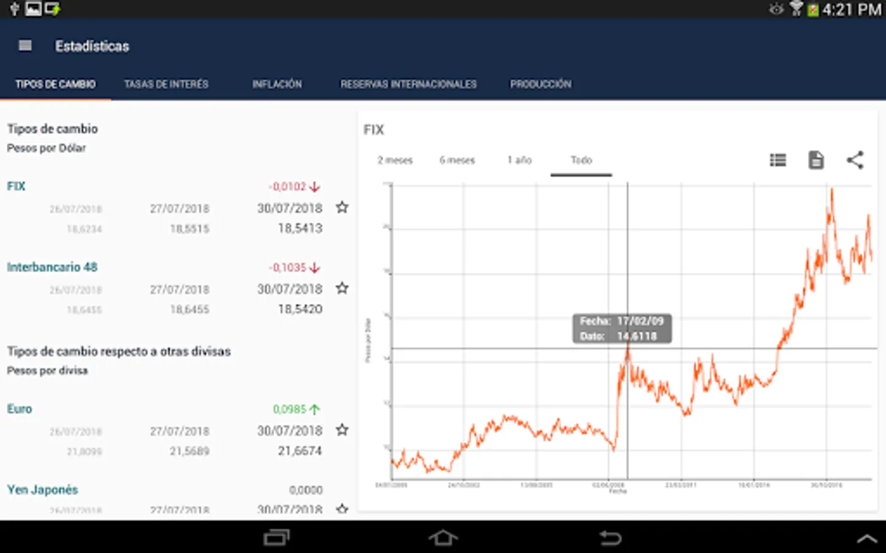
Task: Tap Euro value 21,6674
Action: click(x=300, y=451)
